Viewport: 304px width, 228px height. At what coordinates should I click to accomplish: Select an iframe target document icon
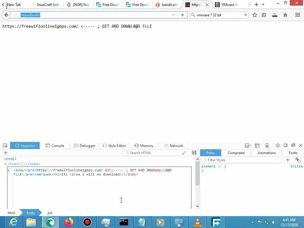coord(248,145)
